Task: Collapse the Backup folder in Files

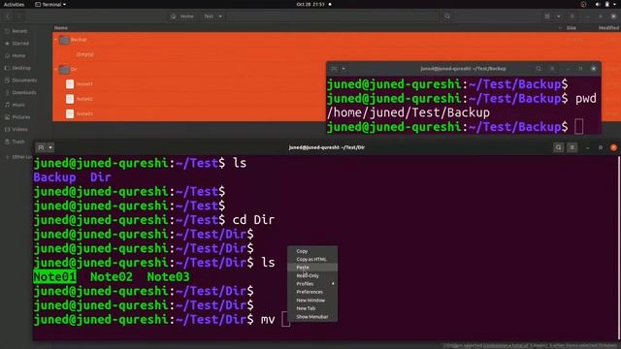Action: (56, 40)
